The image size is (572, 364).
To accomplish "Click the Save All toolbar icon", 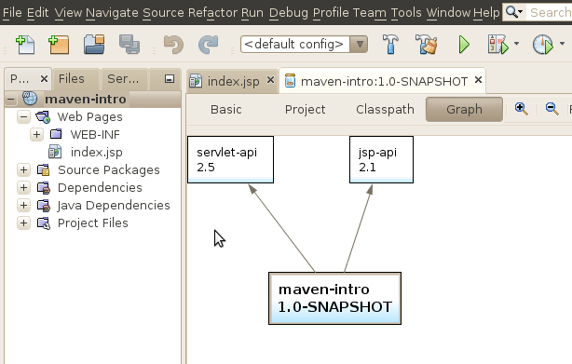I will 129,45.
